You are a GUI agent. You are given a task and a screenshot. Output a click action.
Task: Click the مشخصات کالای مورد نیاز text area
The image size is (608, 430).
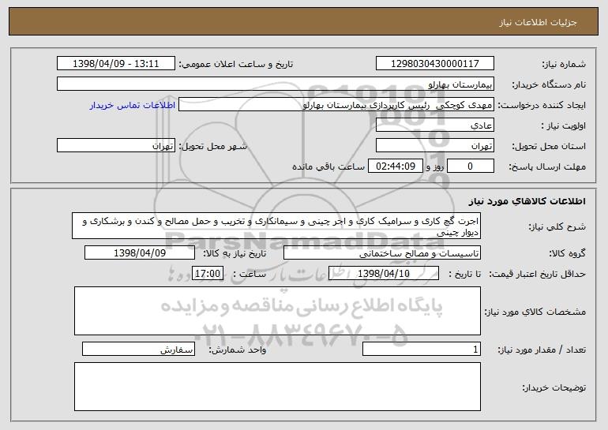click(277, 311)
